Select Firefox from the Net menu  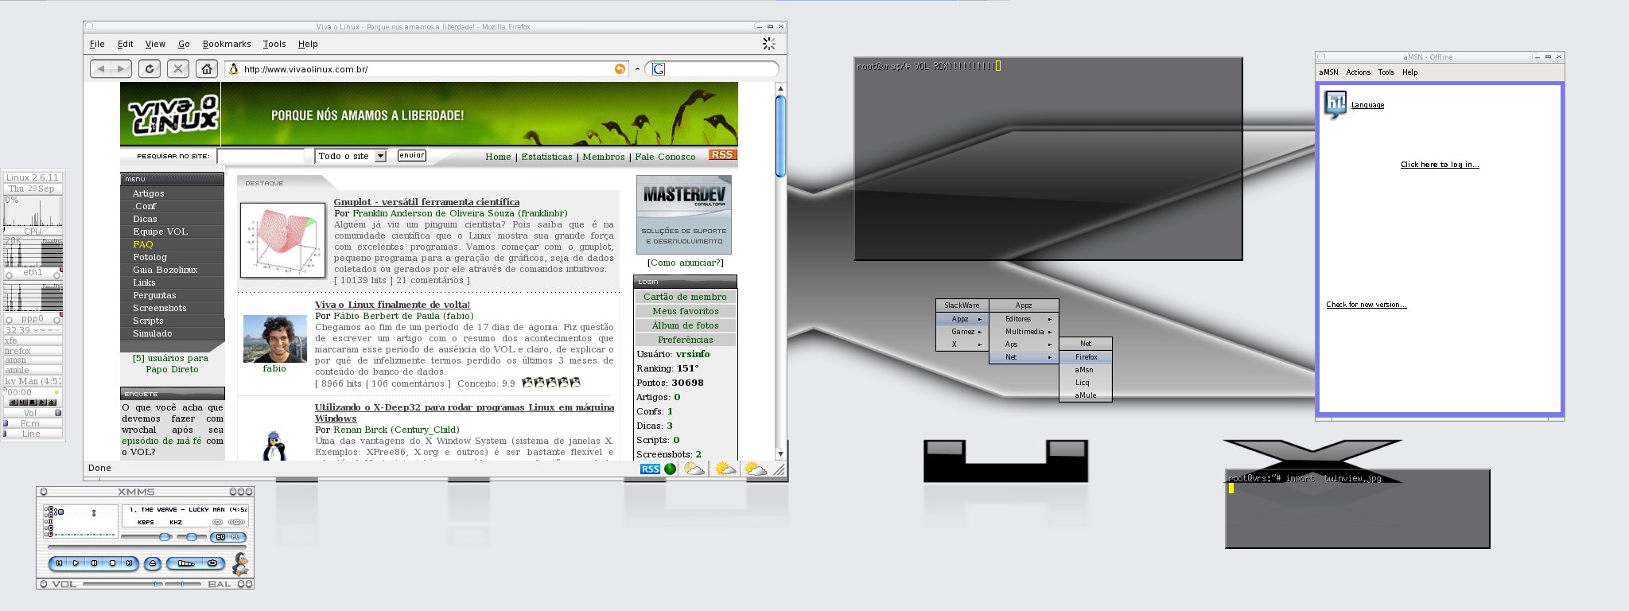[1086, 357]
